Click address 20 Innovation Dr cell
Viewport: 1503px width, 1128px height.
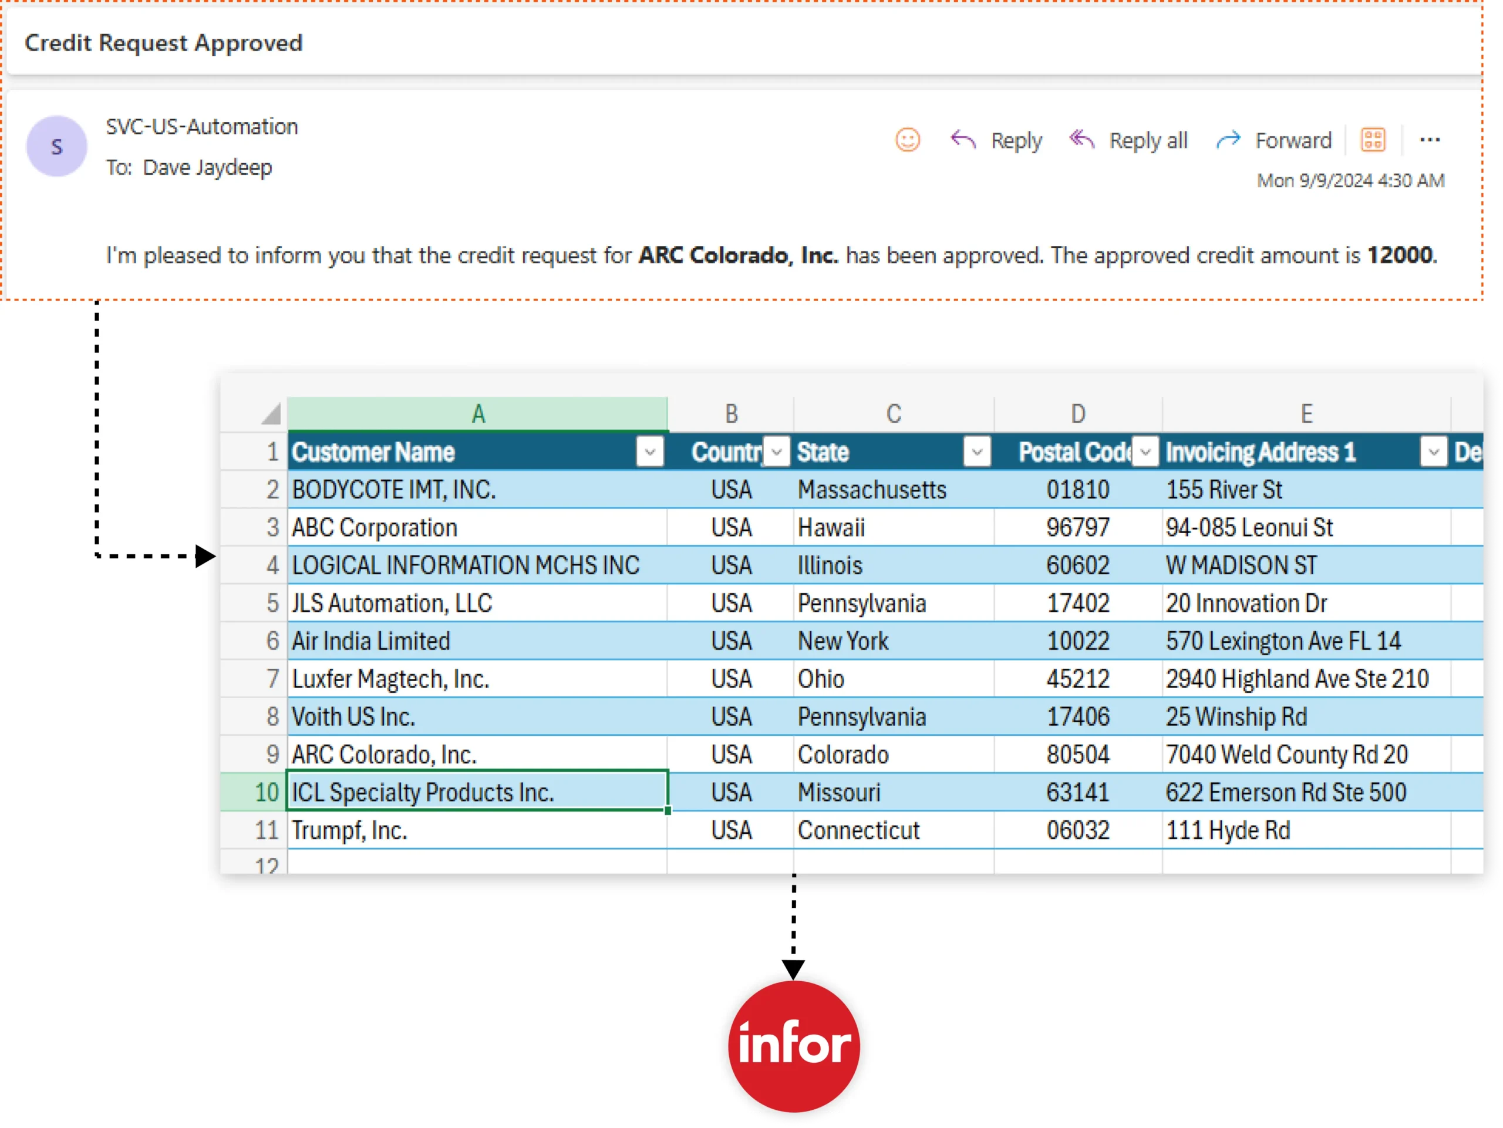point(1307,602)
